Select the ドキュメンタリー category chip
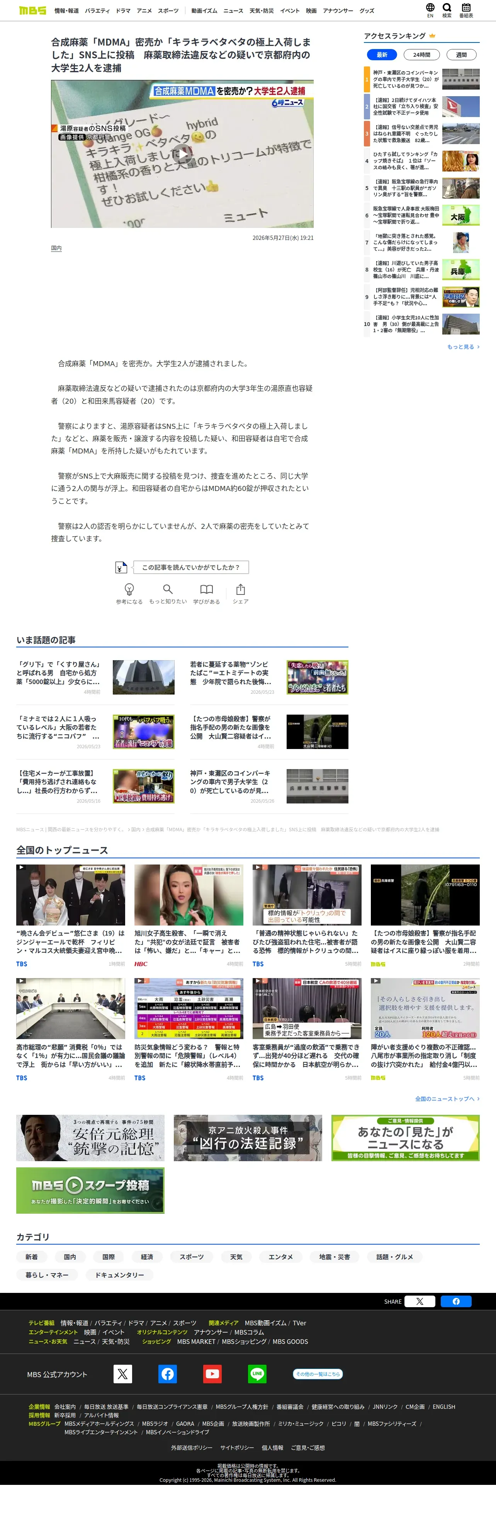Viewport: 496px width, 1532px height. 119,1274
